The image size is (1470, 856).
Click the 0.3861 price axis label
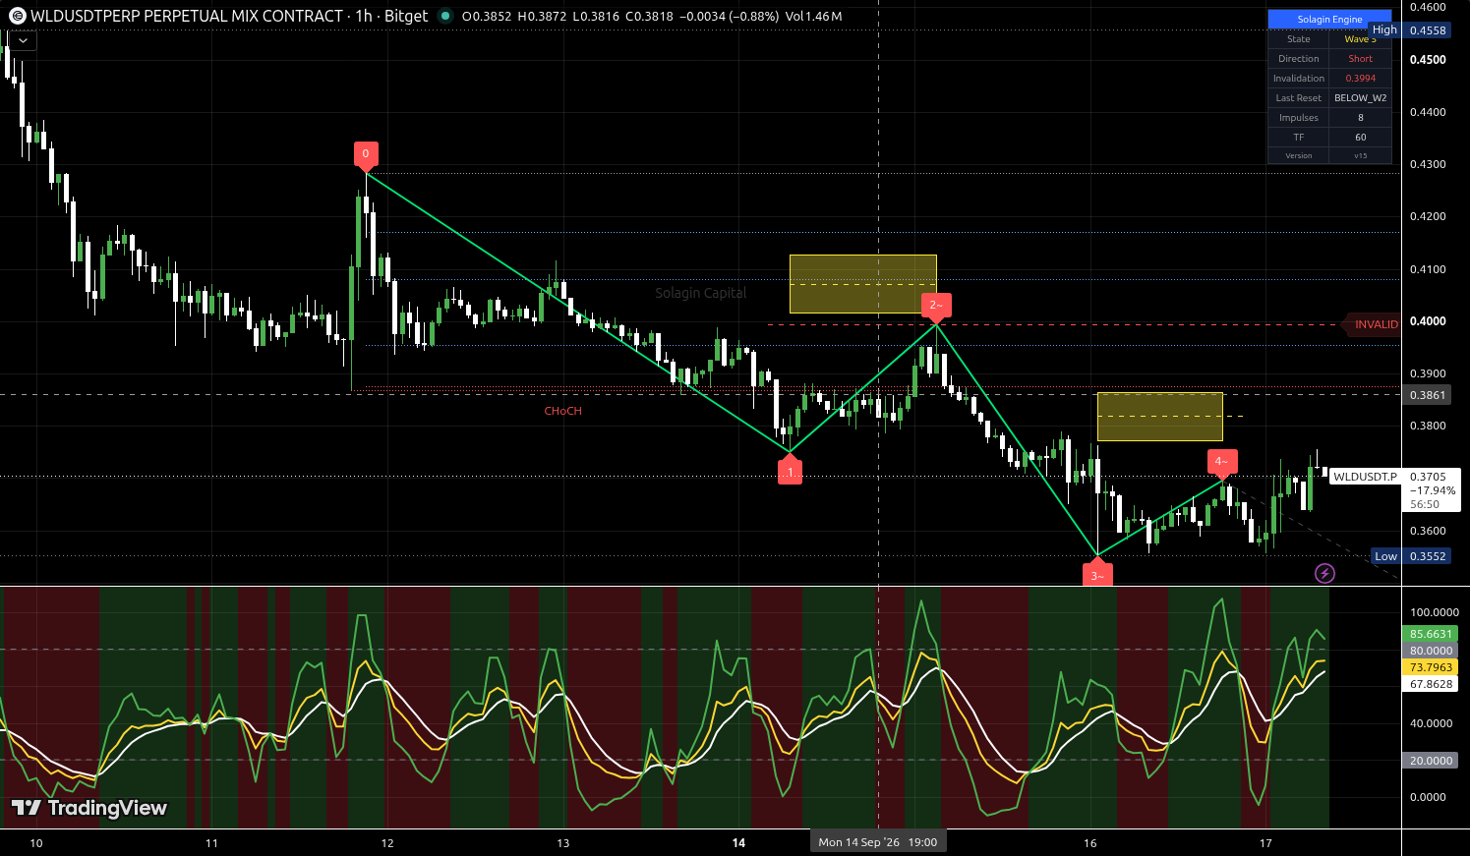[x=1428, y=395]
